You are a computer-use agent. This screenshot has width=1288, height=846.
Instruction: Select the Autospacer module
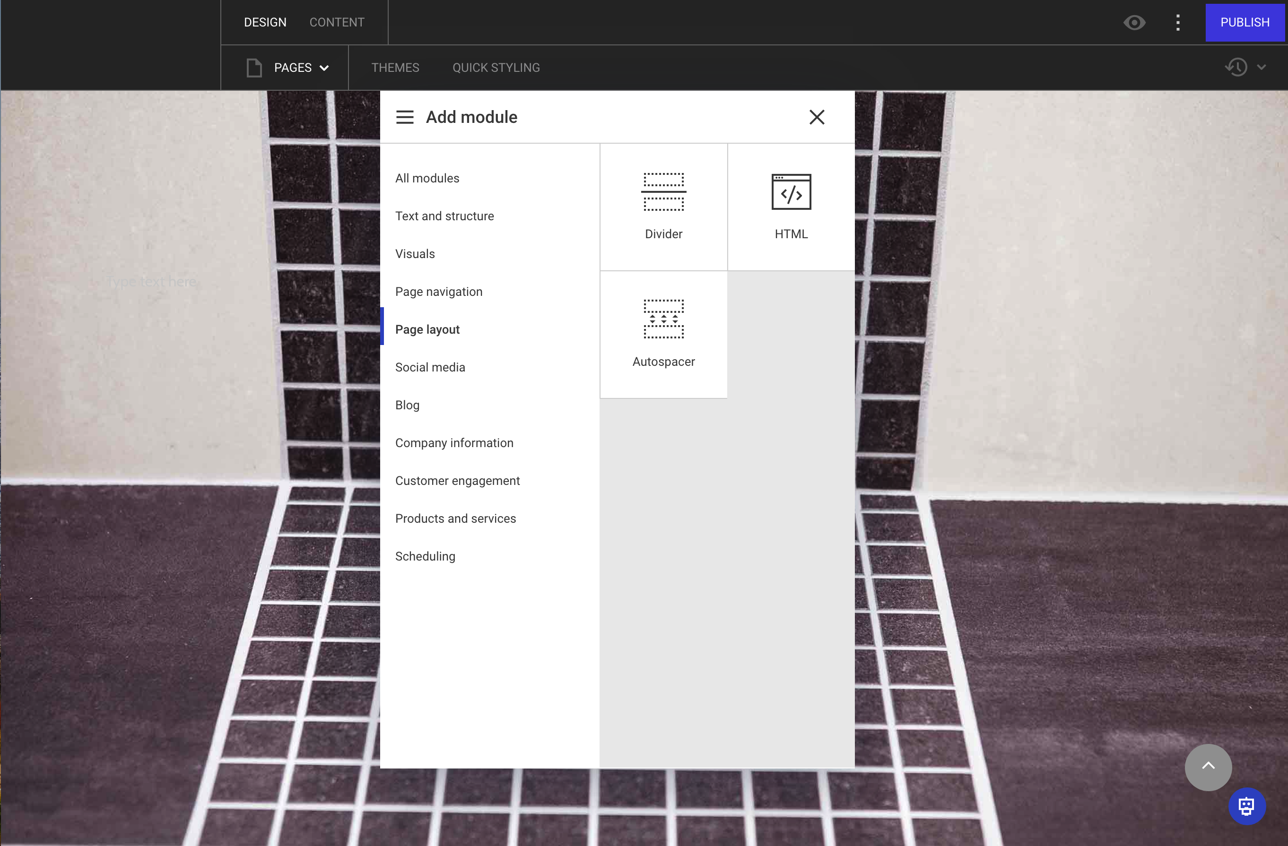point(663,334)
